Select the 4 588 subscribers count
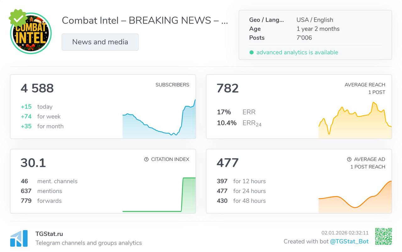The height and width of the screenshot is (252, 402). tap(37, 88)
